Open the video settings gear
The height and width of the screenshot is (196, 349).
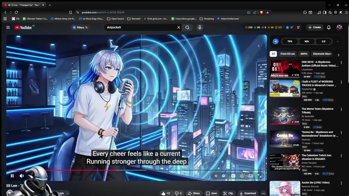tap(242, 176)
